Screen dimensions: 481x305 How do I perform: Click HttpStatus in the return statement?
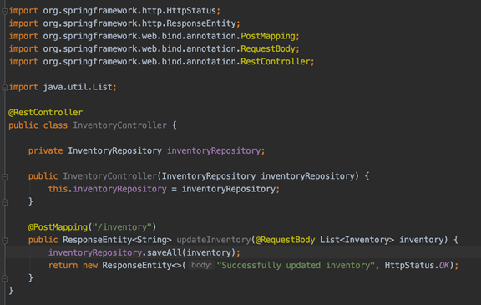(x=409, y=266)
